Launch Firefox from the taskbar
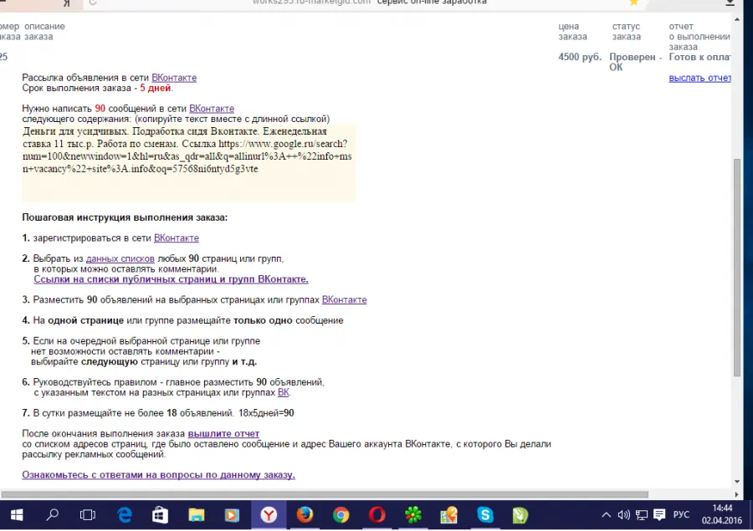753x531 pixels. pos(305,515)
